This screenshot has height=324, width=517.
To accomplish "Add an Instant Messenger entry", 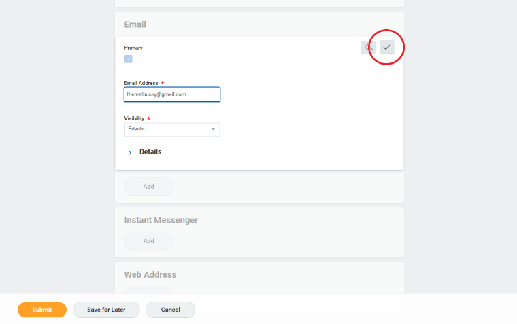I will pos(148,241).
